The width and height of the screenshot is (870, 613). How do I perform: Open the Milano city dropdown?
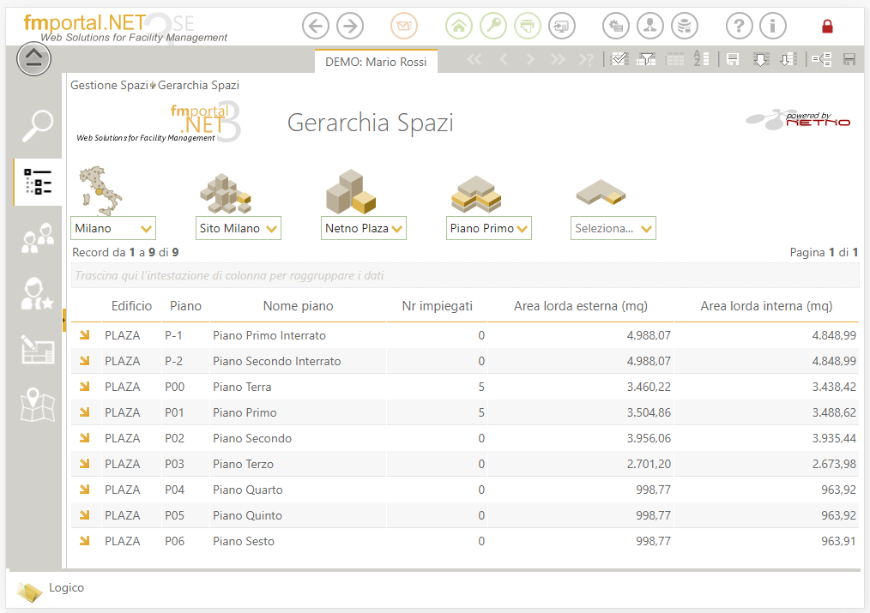click(113, 228)
